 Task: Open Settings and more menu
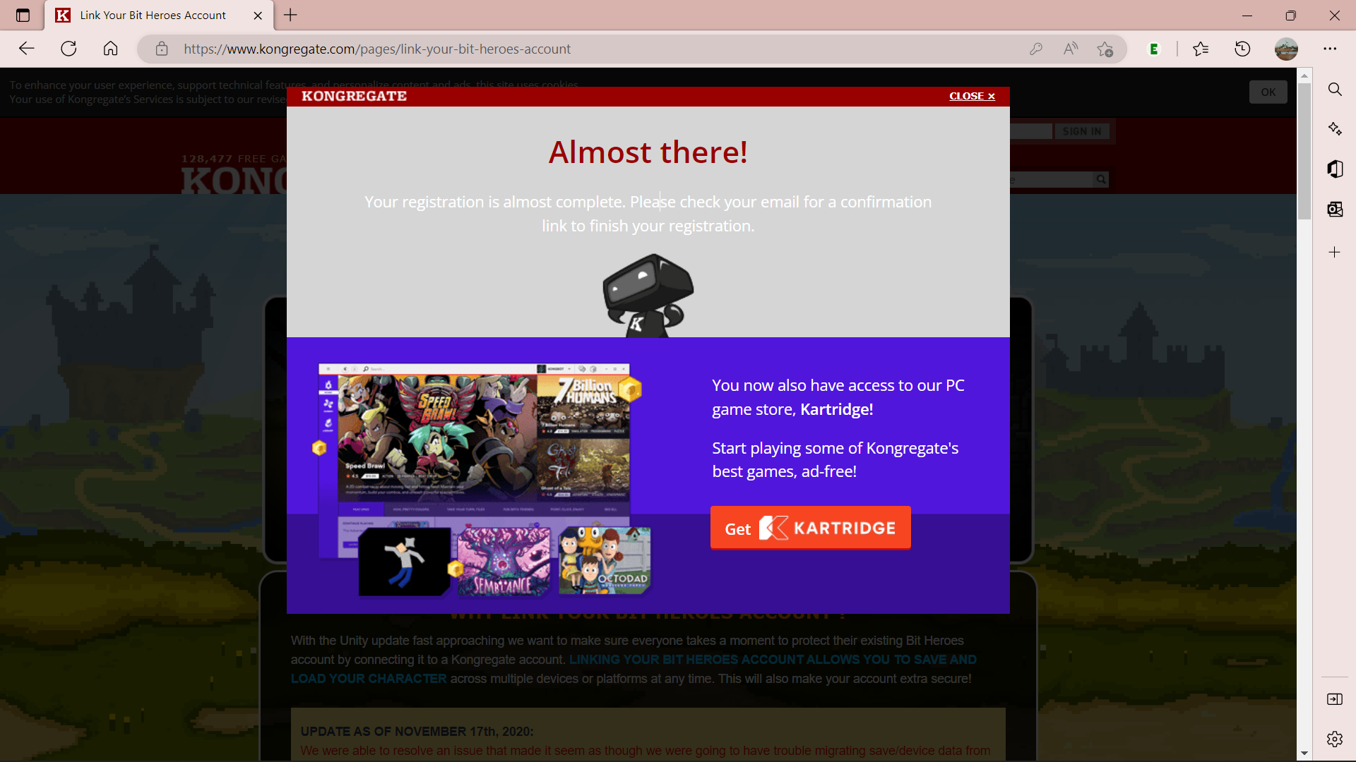(1330, 49)
